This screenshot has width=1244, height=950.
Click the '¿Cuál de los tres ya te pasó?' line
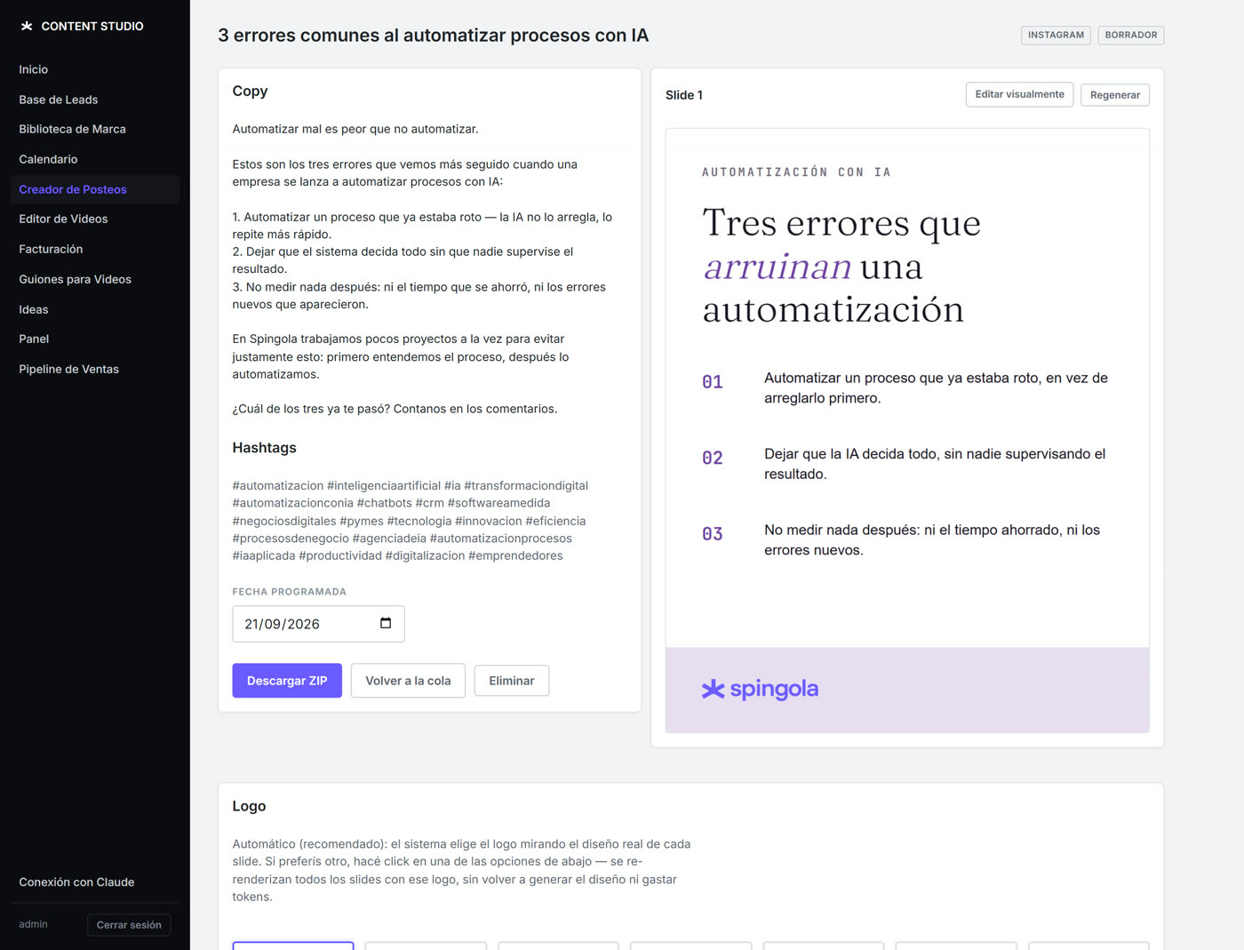[x=395, y=409]
